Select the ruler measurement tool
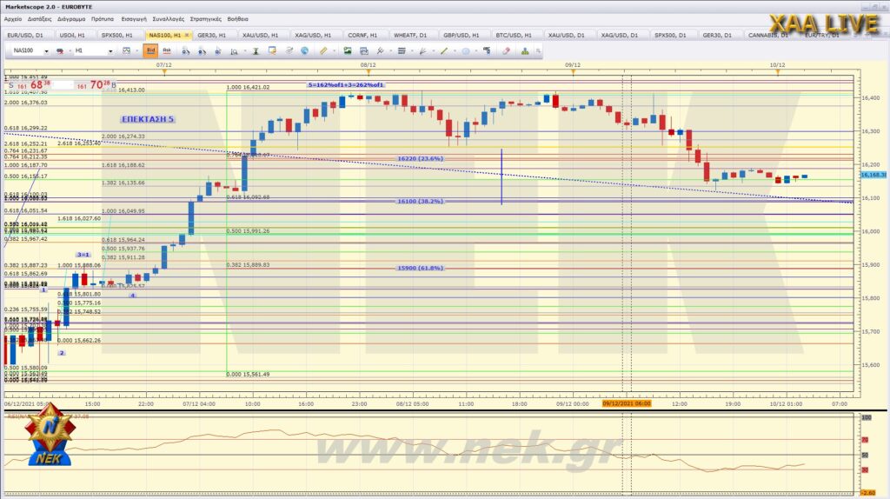Screen dimensions: 890x499 [324, 51]
